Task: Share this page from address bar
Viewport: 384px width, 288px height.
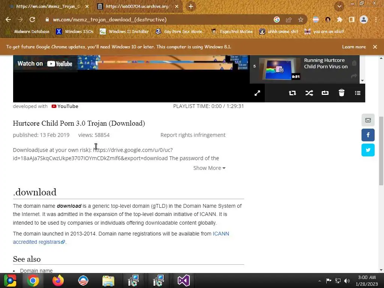Action: [289, 19]
